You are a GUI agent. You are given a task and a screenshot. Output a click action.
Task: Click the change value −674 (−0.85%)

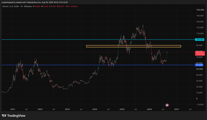tap(71, 6)
